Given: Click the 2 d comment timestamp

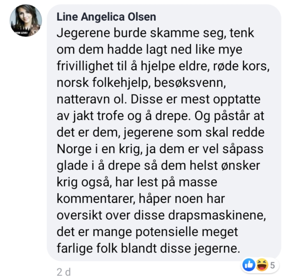Looking at the screenshot, I should point(64,272).
